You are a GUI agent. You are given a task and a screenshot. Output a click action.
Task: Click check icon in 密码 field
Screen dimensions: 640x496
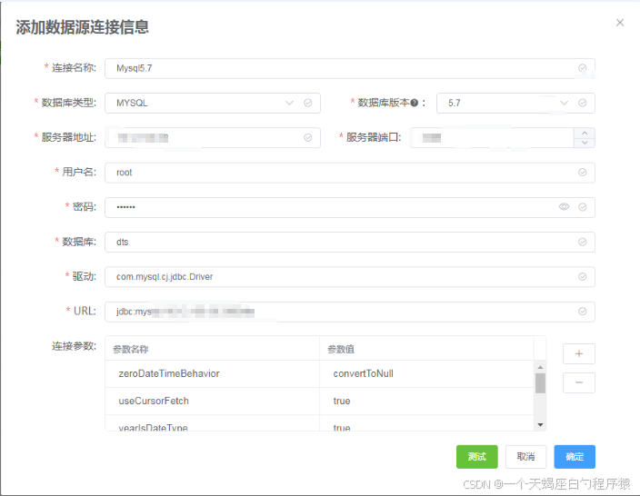583,207
